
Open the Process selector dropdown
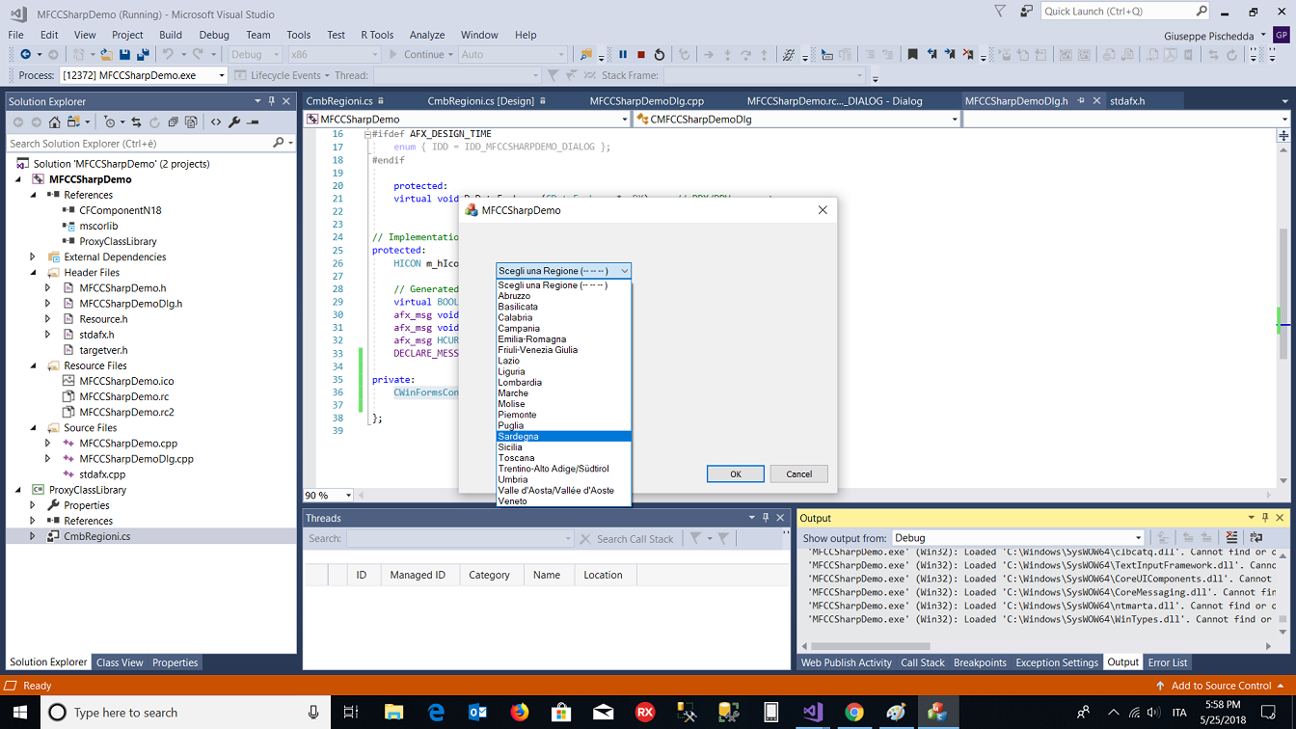coord(143,75)
